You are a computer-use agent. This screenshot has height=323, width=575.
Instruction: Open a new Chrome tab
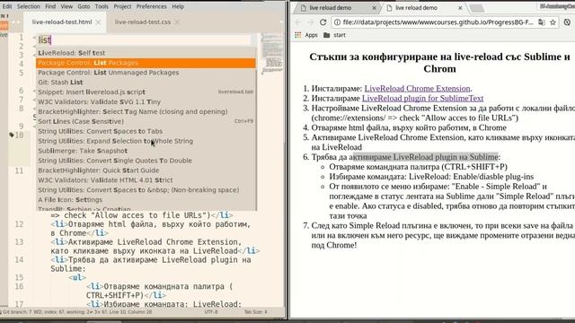click(477, 8)
